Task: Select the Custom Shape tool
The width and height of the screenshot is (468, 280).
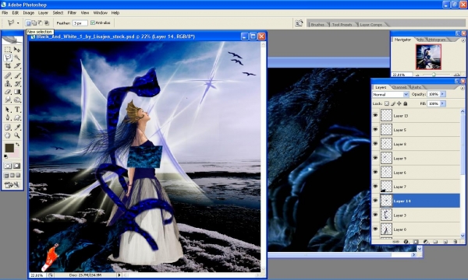Action: point(17,117)
